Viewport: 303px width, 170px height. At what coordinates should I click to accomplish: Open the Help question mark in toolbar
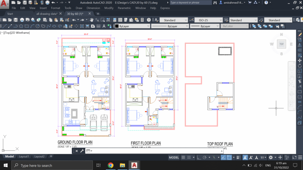tap(149, 20)
